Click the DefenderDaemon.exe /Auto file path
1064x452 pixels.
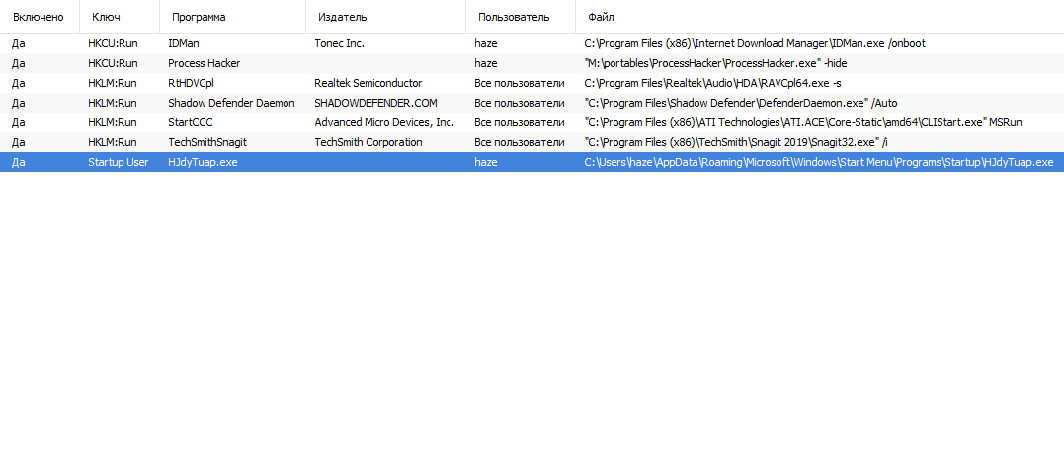tap(741, 103)
